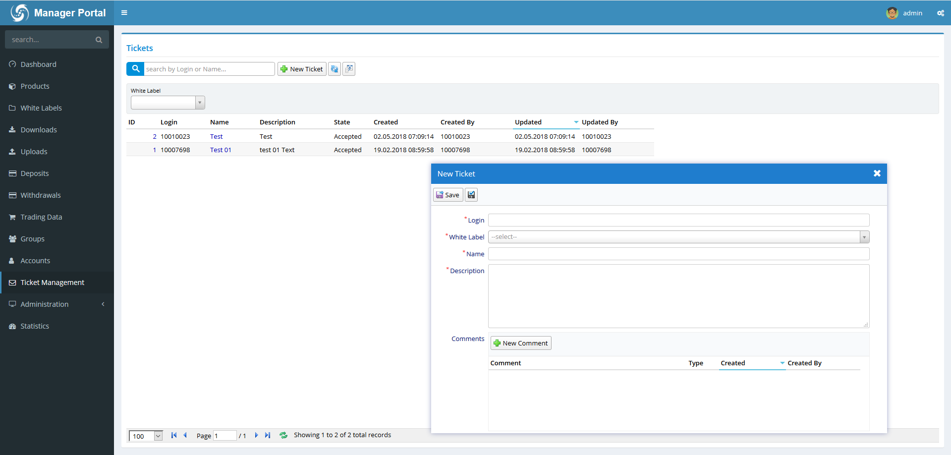Click the Login input field
This screenshot has width=951, height=455.
tap(678, 220)
